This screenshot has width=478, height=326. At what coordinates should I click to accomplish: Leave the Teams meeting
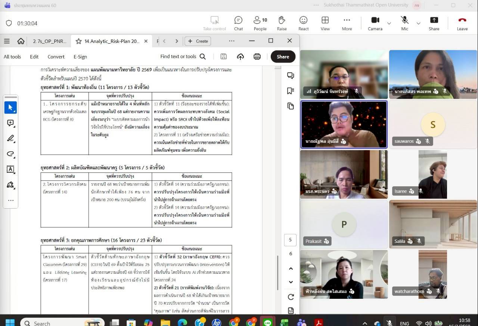coord(462,23)
